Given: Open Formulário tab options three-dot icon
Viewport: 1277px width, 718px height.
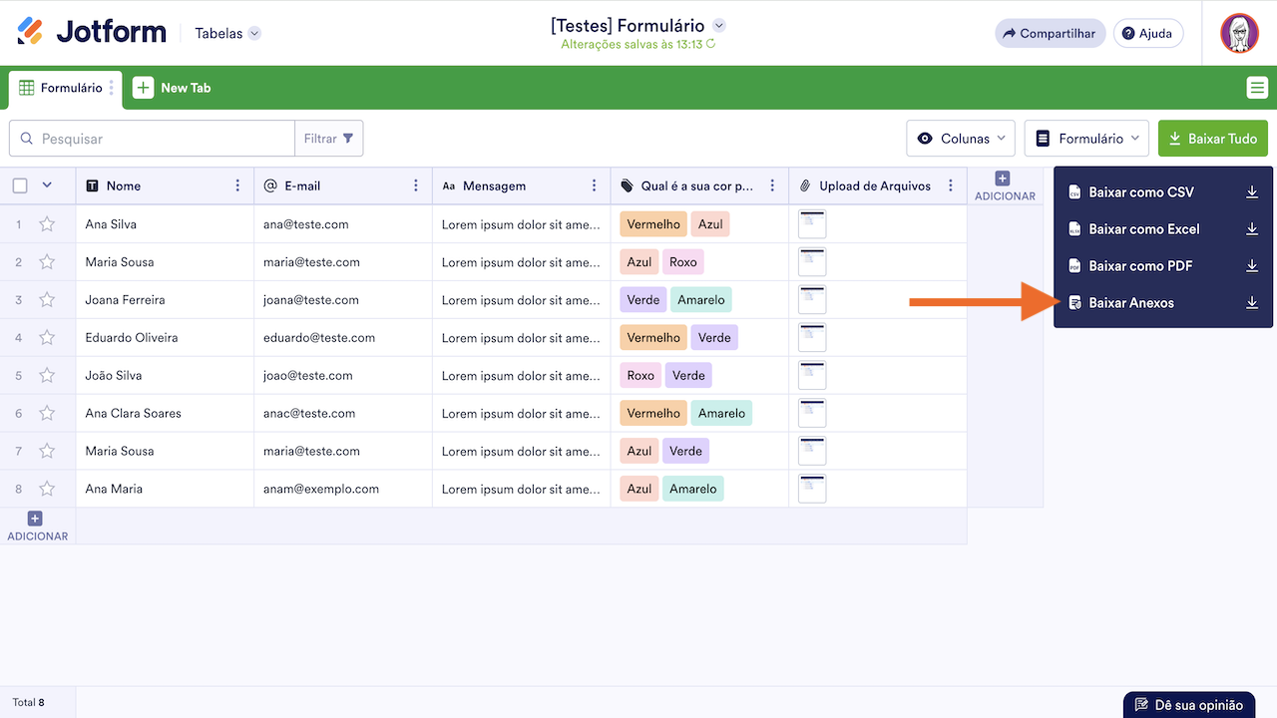Looking at the screenshot, I should click(x=112, y=88).
